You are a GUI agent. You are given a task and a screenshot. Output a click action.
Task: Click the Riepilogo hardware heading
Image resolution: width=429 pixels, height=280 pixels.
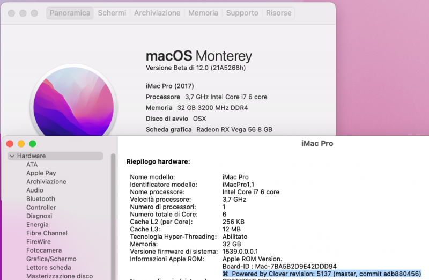click(x=158, y=162)
